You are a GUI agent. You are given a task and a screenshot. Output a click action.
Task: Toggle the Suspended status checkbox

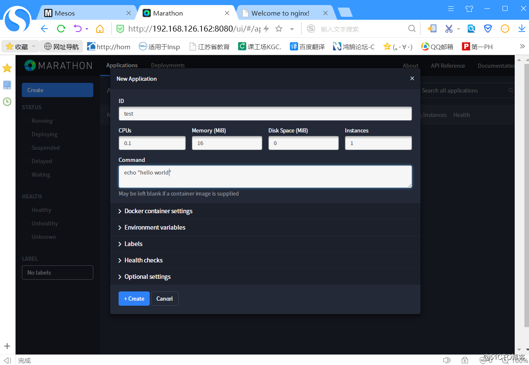point(25,148)
